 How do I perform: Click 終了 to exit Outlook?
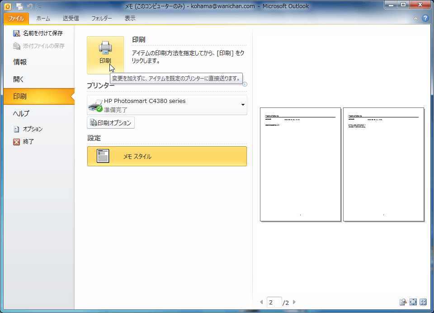point(24,142)
